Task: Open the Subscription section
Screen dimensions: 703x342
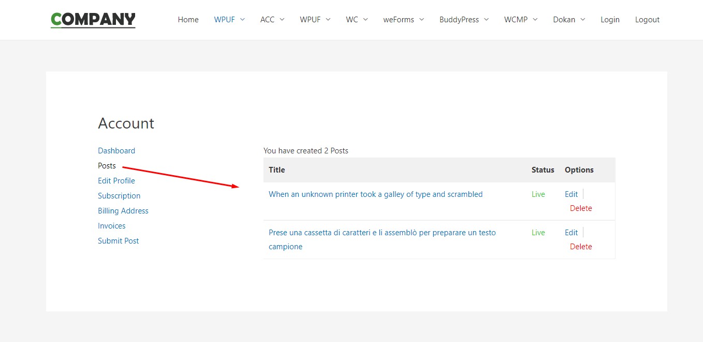Action: [x=119, y=196]
